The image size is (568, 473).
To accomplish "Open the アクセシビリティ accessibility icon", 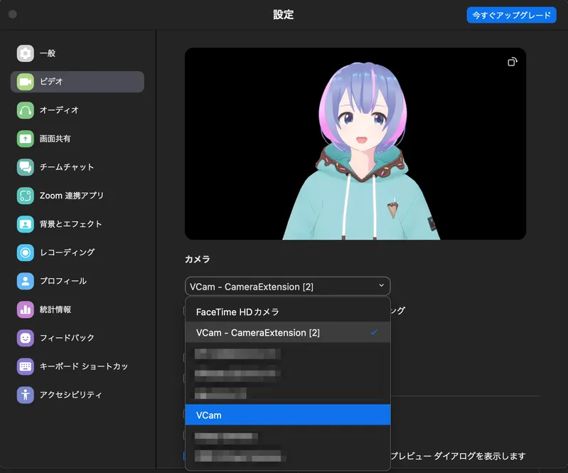I will point(26,395).
